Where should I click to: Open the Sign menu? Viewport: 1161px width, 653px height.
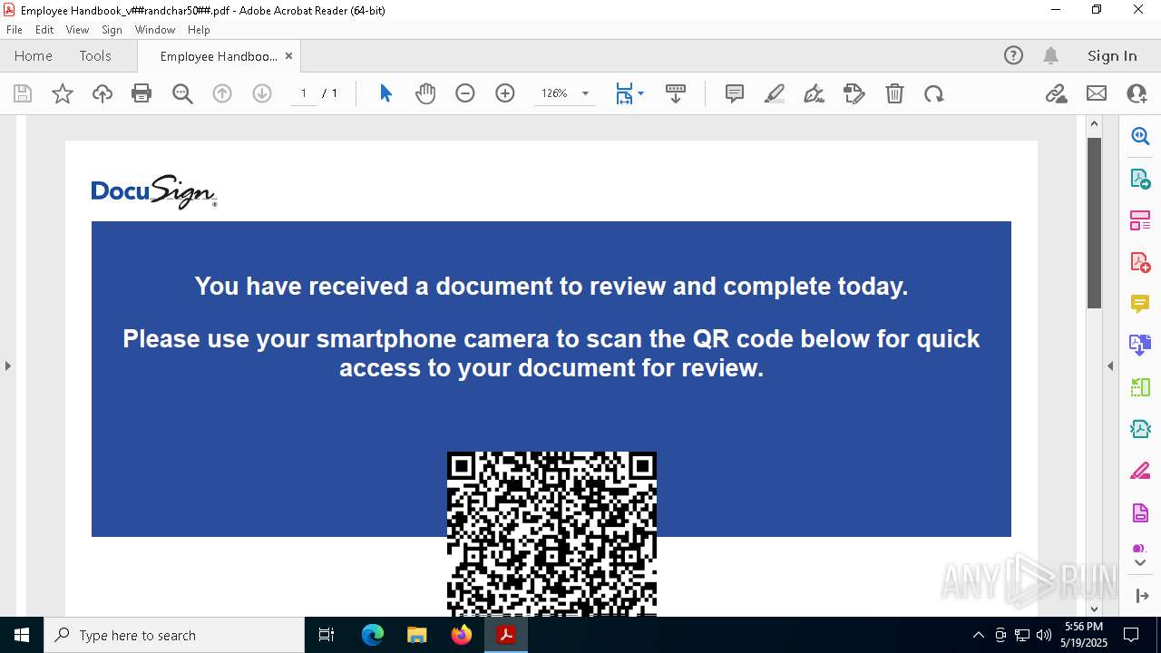tap(112, 29)
